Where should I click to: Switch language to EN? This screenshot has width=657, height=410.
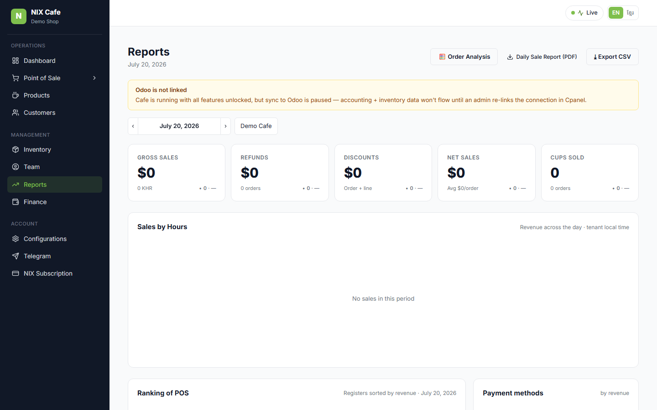pos(616,13)
